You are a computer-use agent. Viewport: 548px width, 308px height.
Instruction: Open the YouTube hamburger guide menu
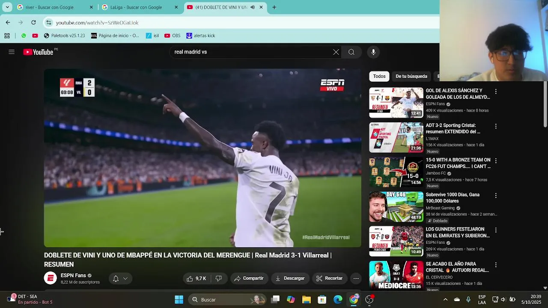[x=12, y=52]
